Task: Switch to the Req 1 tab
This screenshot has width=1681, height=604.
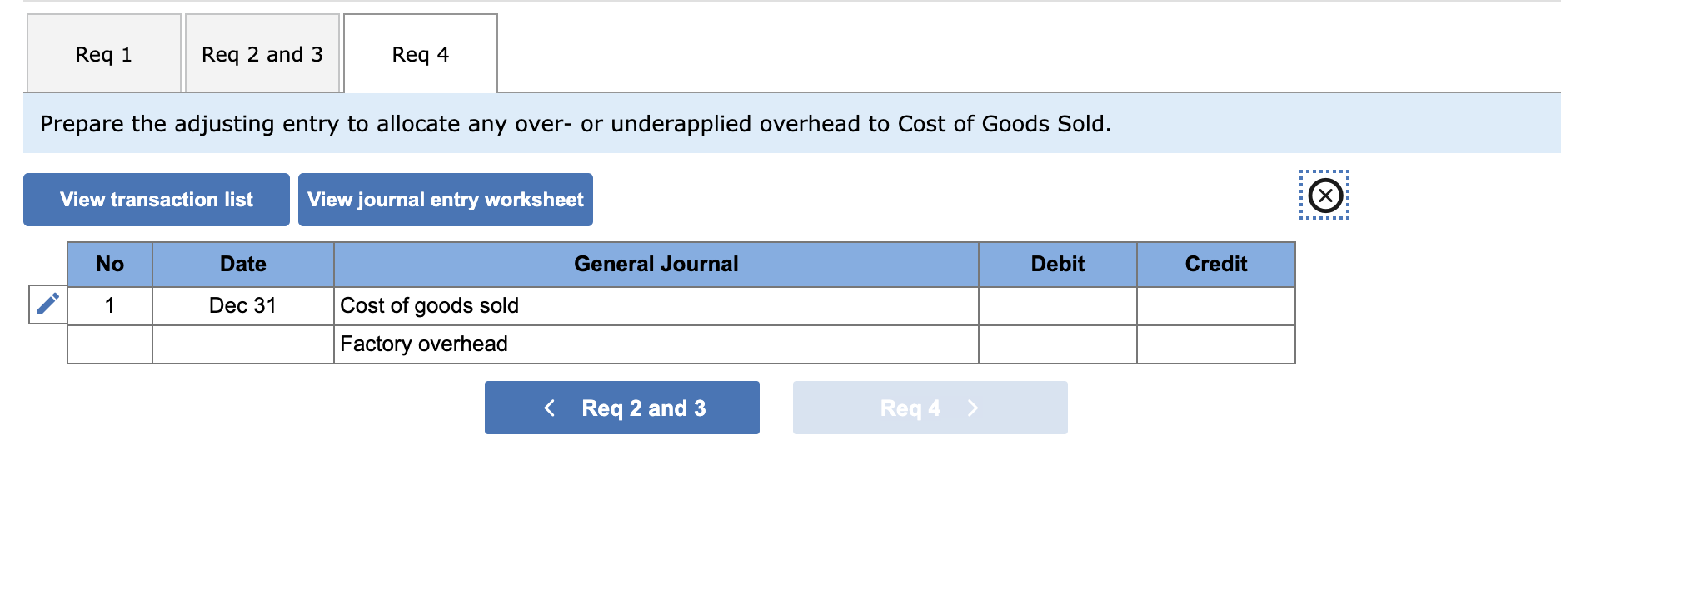Action: tap(102, 53)
